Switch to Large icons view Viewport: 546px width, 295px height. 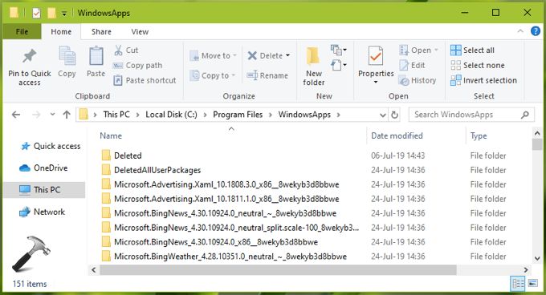(x=533, y=284)
